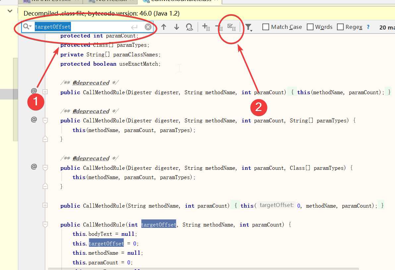Click the useExactMatch field declaration
395x270 pixels.
110,64
